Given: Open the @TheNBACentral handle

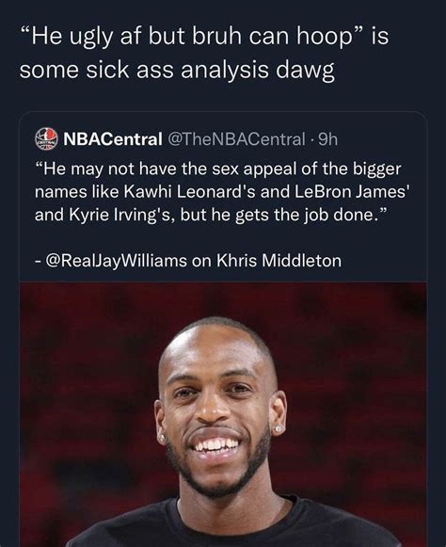Looking at the screenshot, I should 236,139.
